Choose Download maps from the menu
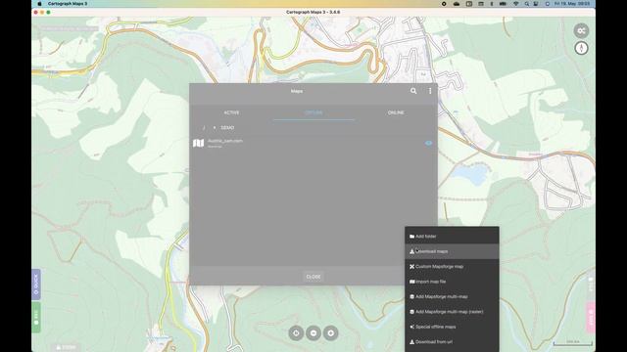The image size is (627, 352). [452, 251]
